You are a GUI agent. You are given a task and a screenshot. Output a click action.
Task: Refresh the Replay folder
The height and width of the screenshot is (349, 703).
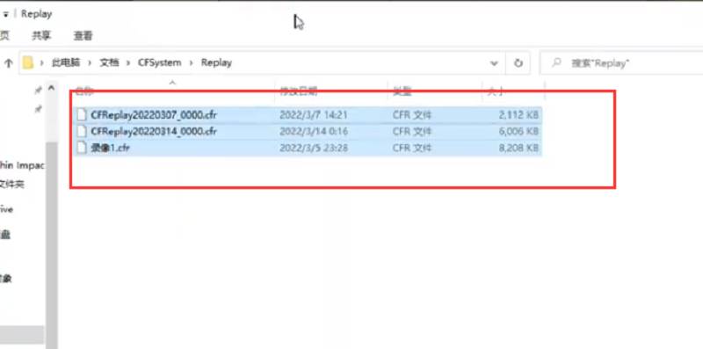pyautogui.click(x=518, y=62)
